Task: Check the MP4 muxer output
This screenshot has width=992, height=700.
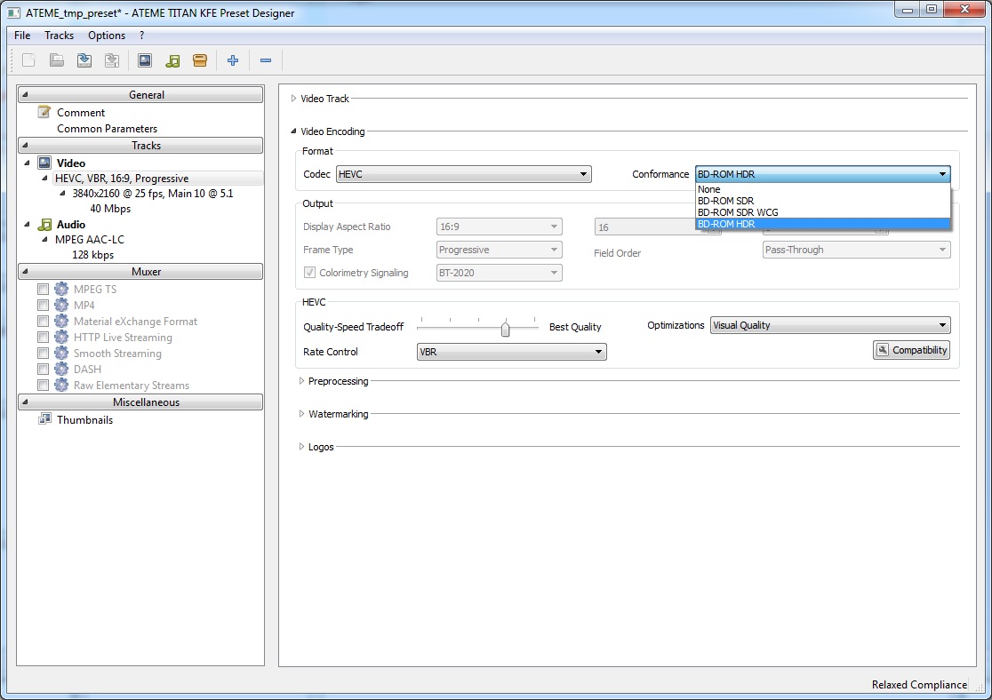Action: [43, 305]
